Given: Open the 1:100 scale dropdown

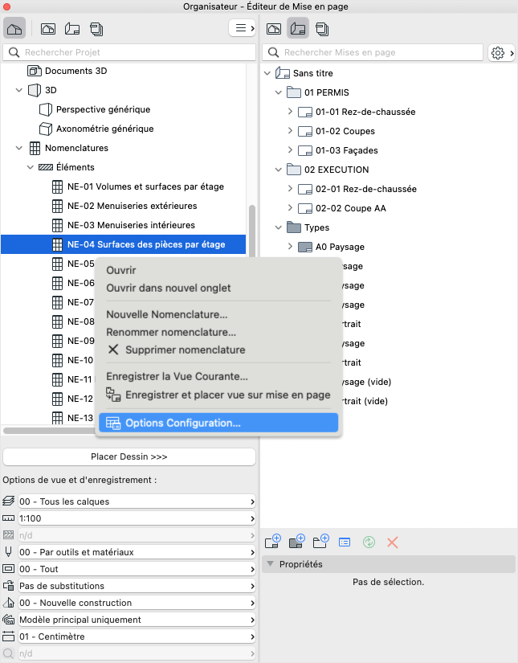Looking at the screenshot, I should point(137,518).
